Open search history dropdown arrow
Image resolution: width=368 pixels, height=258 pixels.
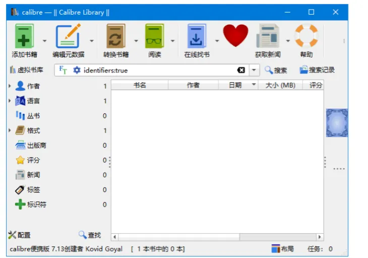click(254, 70)
